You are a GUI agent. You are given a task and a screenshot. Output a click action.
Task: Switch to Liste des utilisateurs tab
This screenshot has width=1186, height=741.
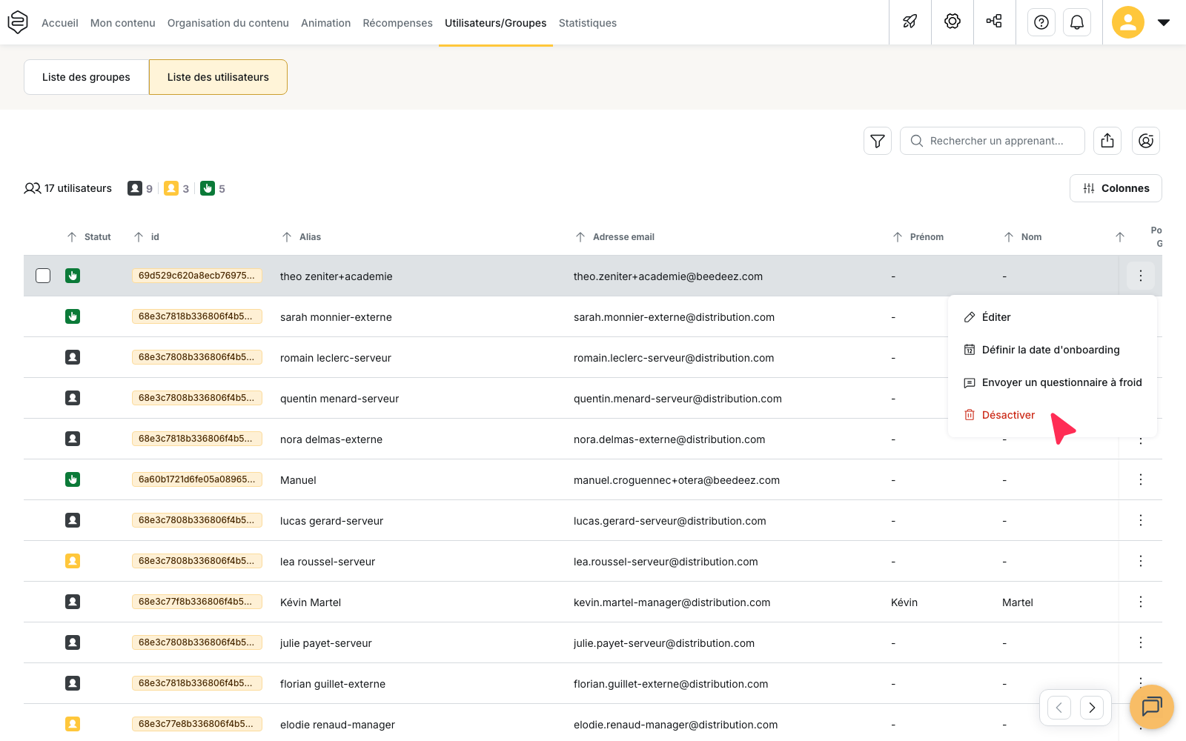[218, 77]
